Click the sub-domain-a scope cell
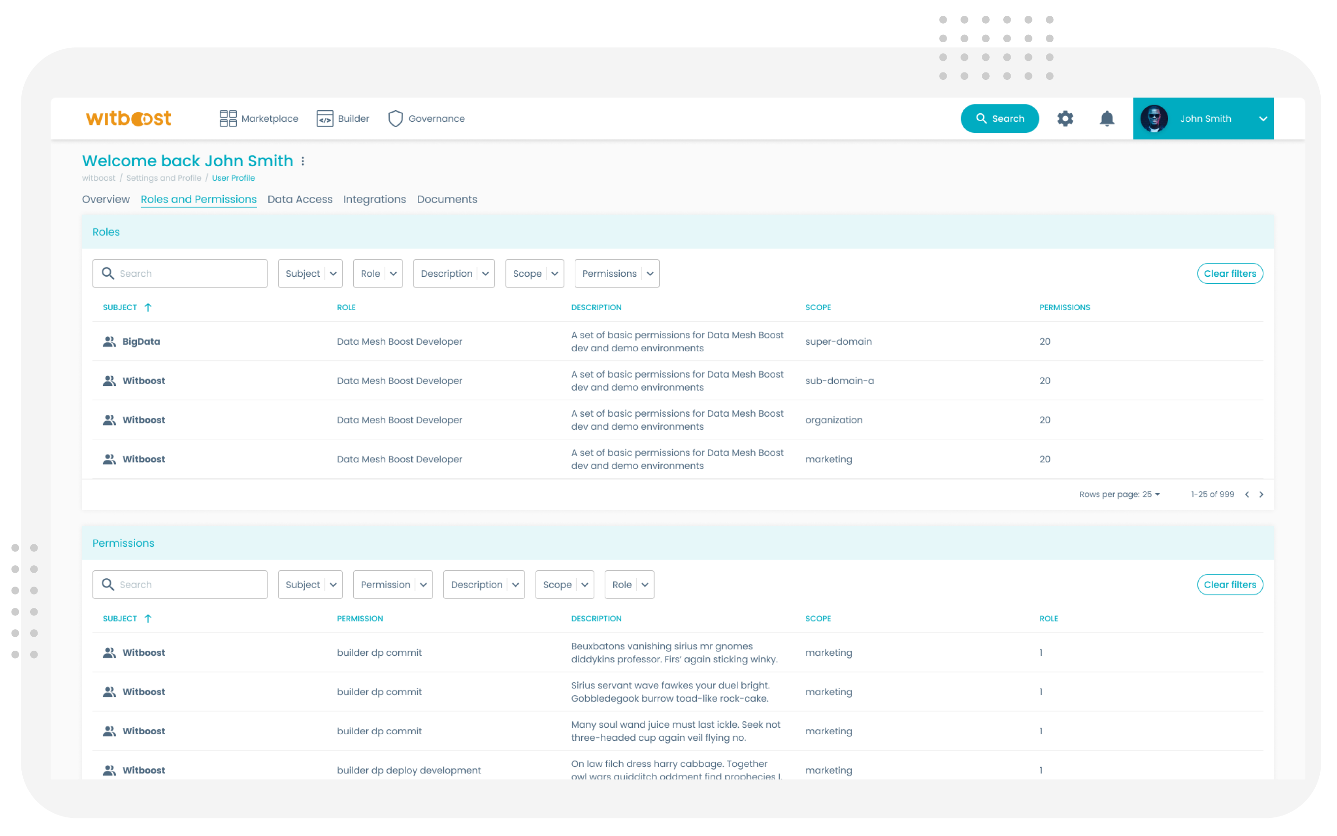 pyautogui.click(x=839, y=381)
